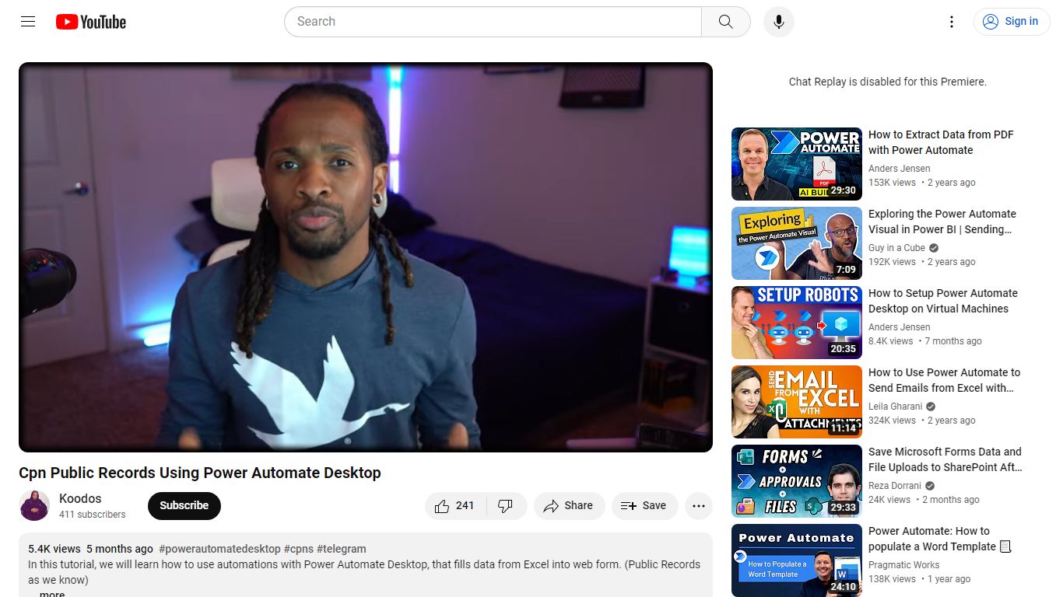Open Exploring the Power Automate Visual title

942,222
